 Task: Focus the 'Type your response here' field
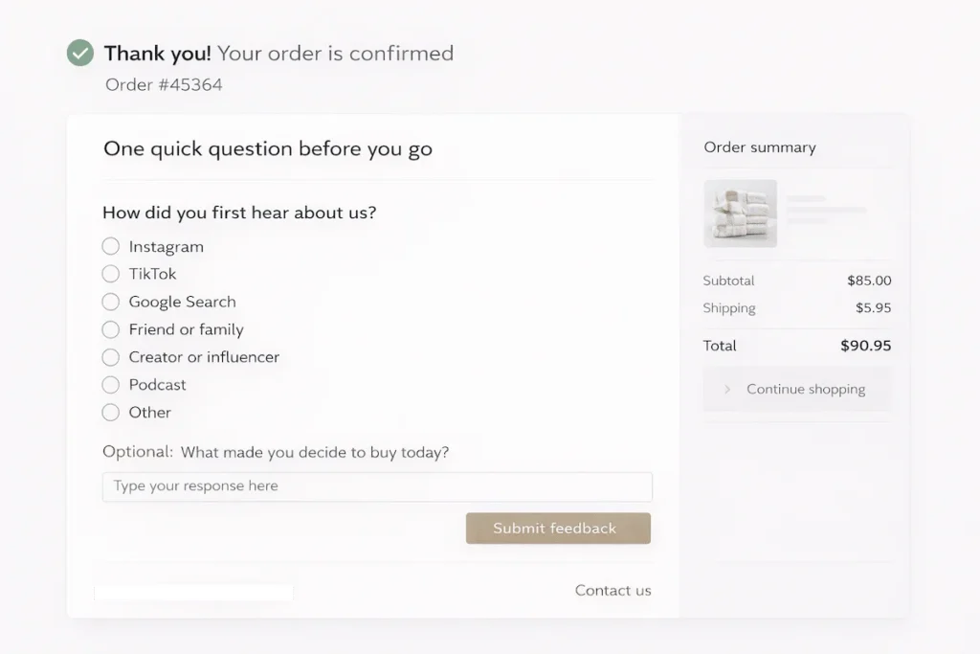click(x=377, y=486)
